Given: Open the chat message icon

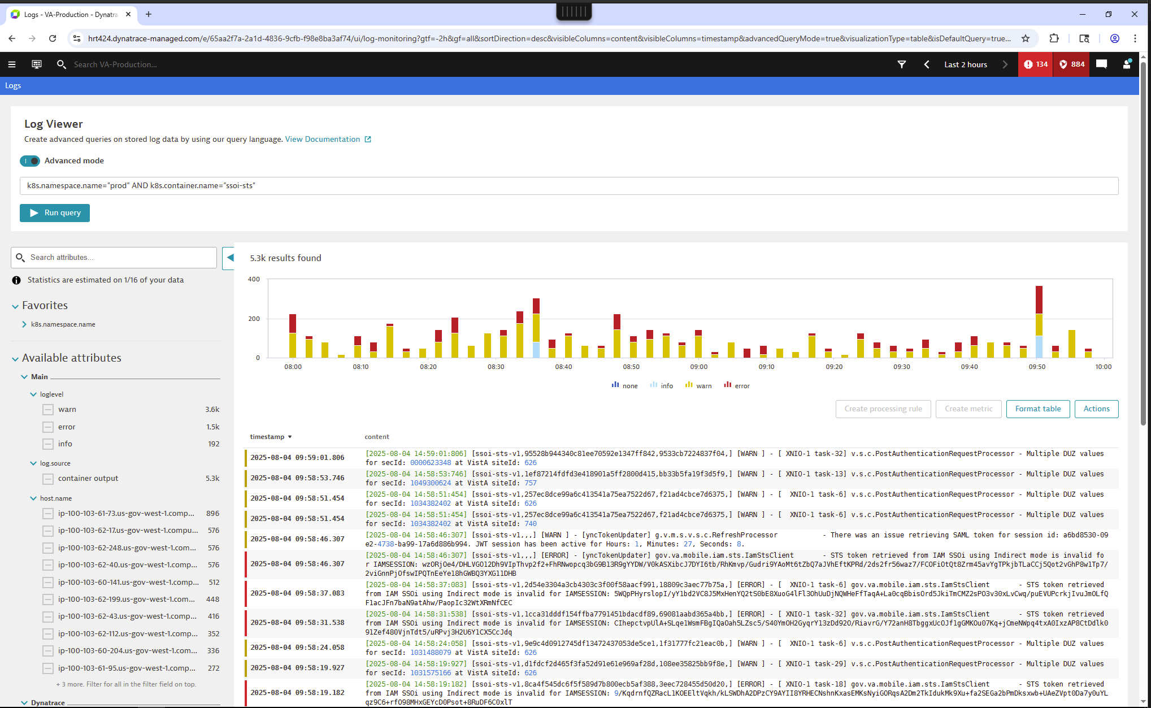Looking at the screenshot, I should (1101, 64).
